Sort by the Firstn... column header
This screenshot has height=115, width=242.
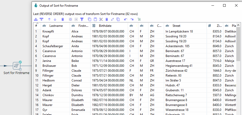click(80, 26)
